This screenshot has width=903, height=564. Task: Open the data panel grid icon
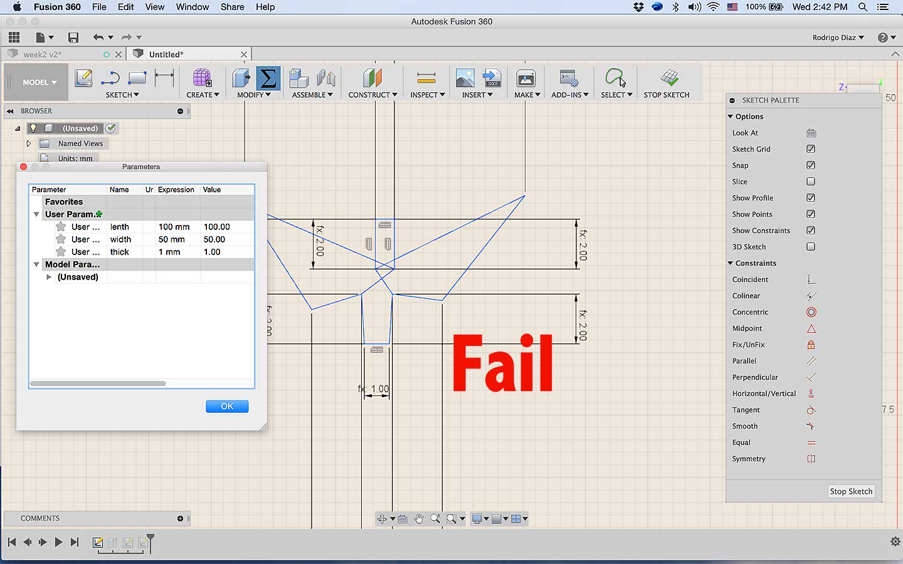(x=14, y=38)
